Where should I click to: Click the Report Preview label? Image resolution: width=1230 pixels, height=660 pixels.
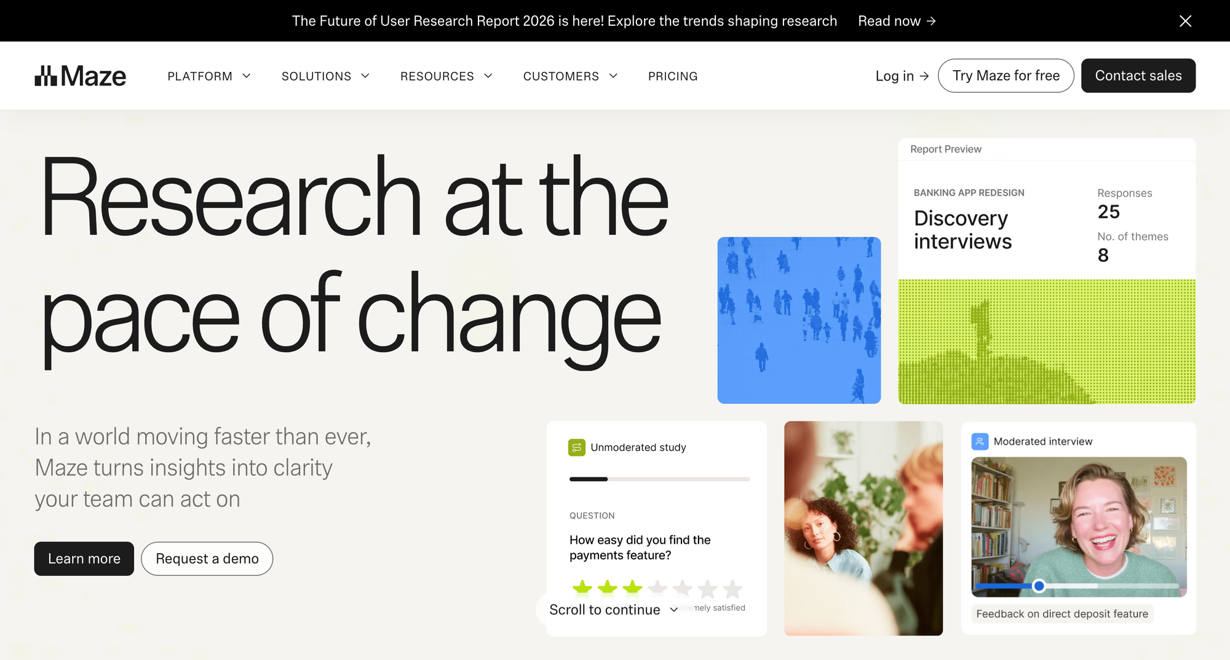coord(946,149)
